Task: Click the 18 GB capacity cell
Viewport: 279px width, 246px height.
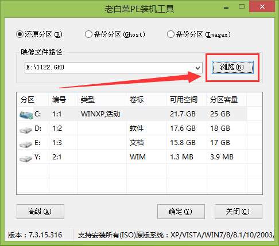Action: (x=220, y=128)
